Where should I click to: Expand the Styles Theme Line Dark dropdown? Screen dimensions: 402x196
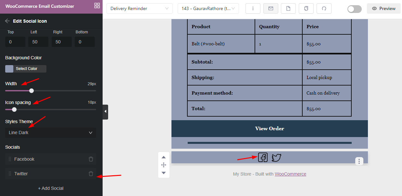(x=51, y=133)
